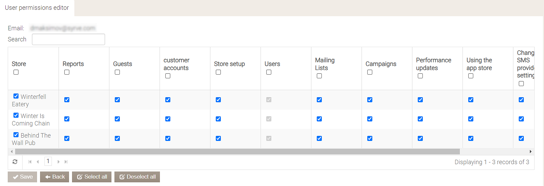
Task: Go to previous page arrow icon
Action: tap(38, 162)
